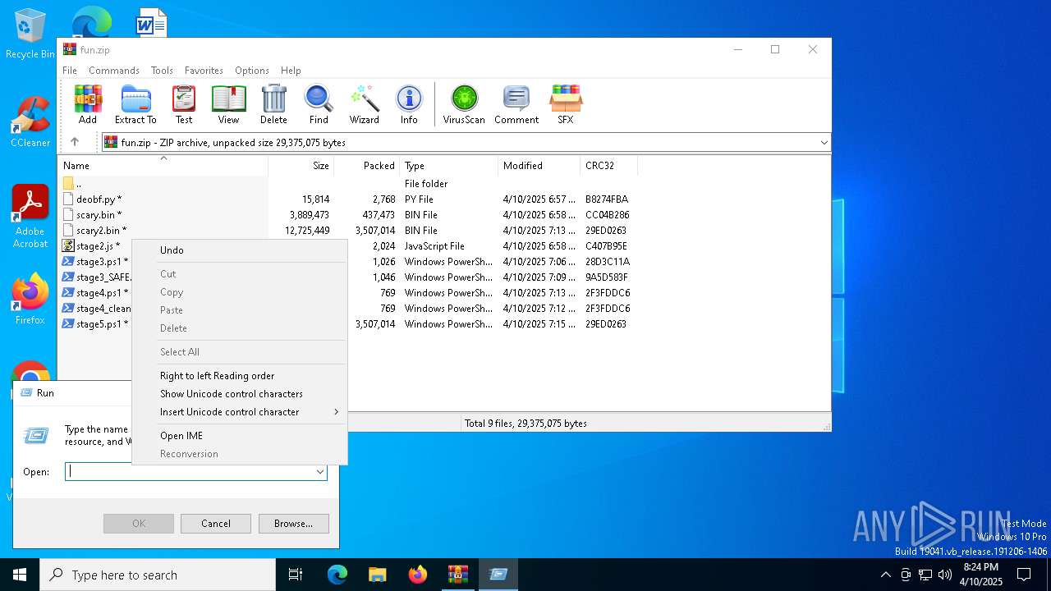
Task: Open the notification center icon
Action: (1024, 575)
